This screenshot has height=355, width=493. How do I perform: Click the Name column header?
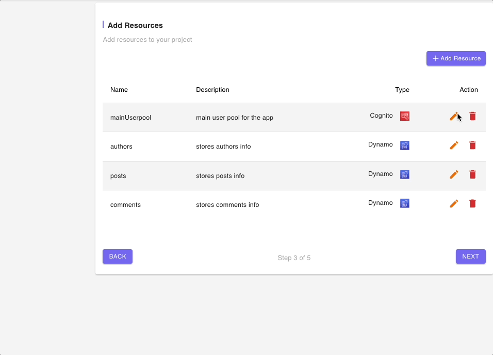tap(119, 90)
